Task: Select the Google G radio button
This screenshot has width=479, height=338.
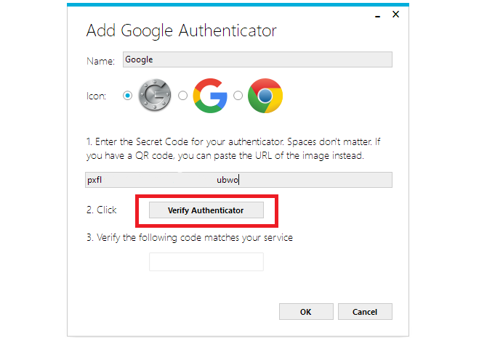Action: click(182, 96)
